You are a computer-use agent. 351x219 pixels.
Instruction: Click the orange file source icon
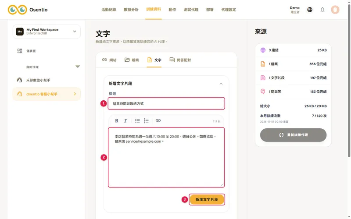pyautogui.click(x=263, y=64)
